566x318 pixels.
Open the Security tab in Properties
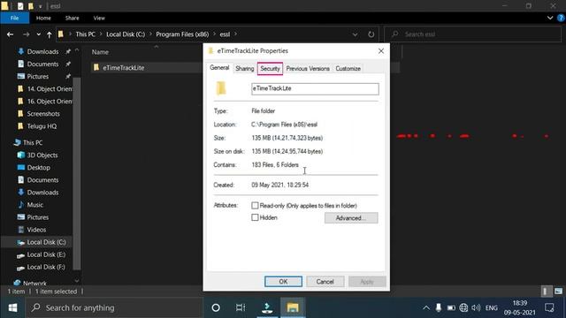tap(270, 69)
